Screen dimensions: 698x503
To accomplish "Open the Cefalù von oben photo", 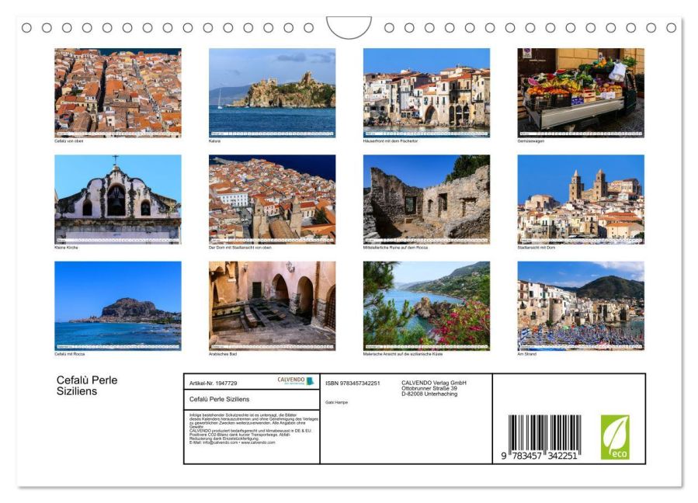I will pos(117,92).
